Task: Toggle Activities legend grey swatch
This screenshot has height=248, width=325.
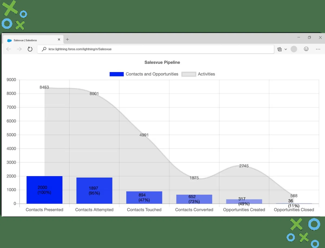Action: click(x=188, y=74)
